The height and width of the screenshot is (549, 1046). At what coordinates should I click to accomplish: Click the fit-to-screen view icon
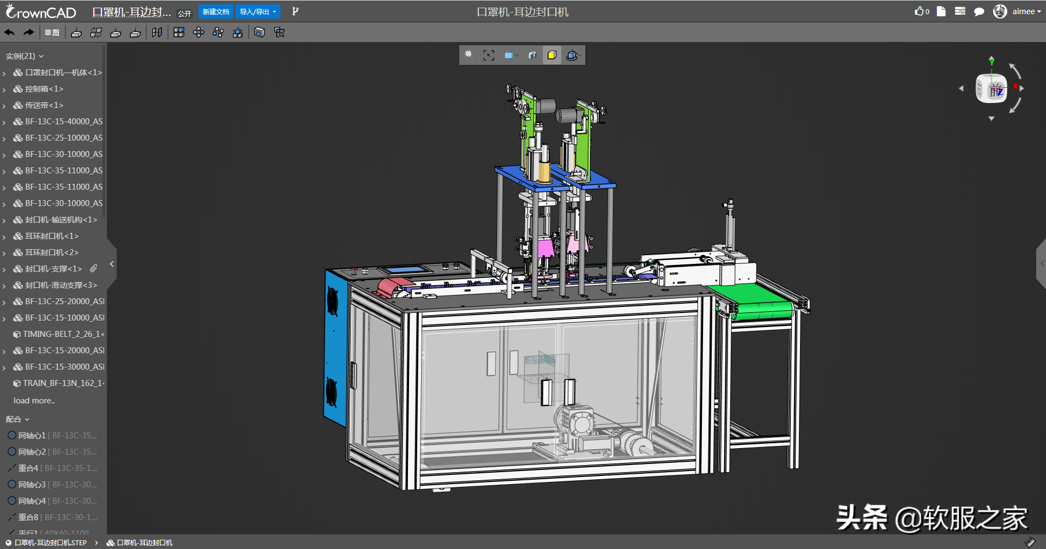click(x=489, y=55)
